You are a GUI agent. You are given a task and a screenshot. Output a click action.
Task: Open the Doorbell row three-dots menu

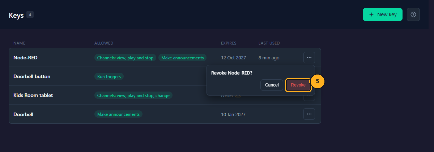point(309,114)
